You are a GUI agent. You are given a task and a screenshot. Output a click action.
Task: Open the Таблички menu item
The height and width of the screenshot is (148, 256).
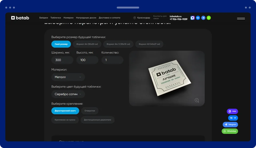56,18
